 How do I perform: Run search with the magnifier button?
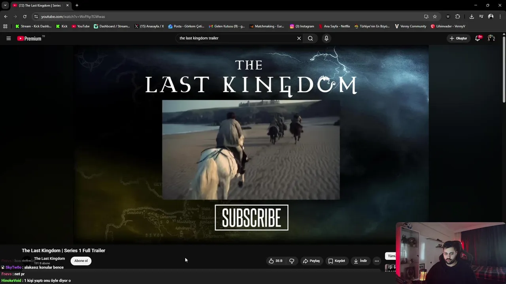coord(310,38)
